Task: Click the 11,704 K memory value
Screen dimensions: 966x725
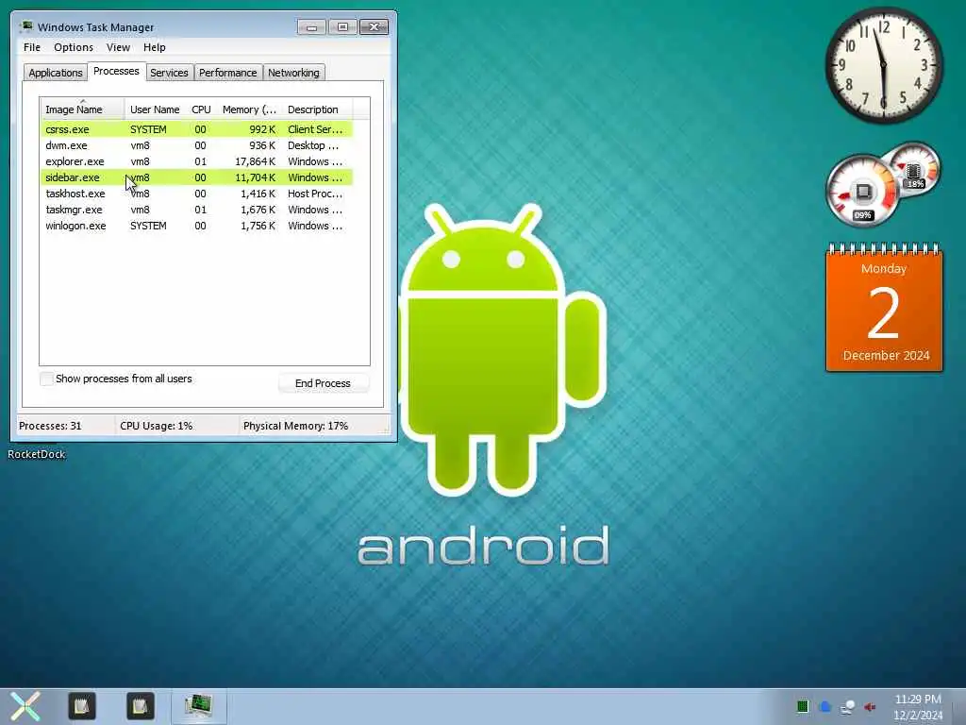Action: tap(255, 177)
